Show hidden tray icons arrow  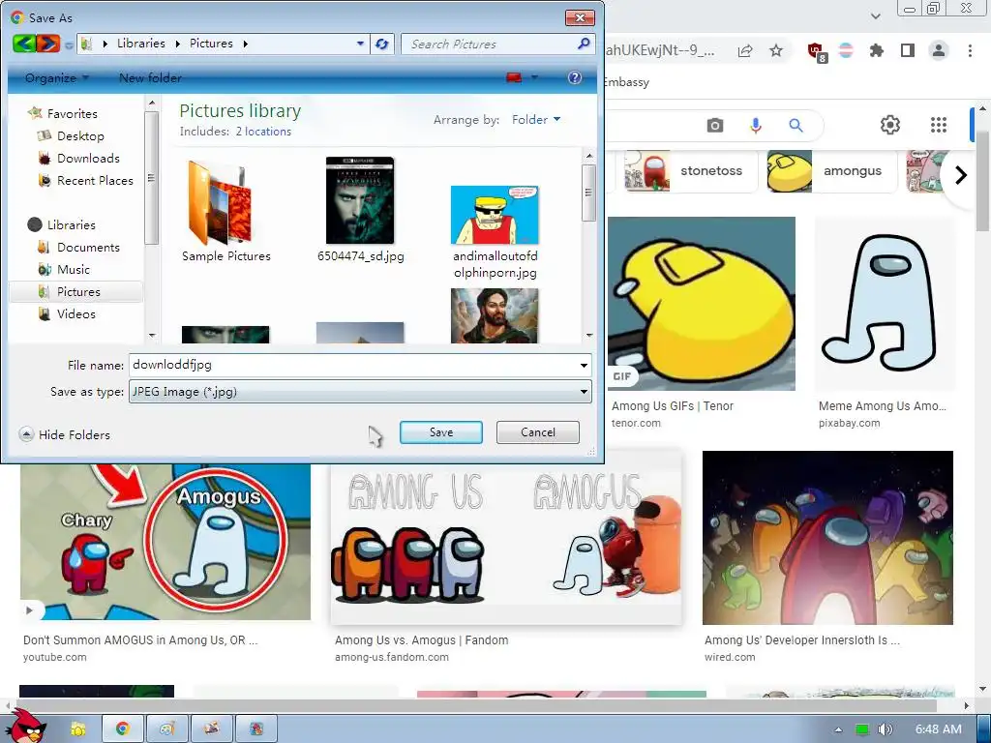pyautogui.click(x=838, y=729)
